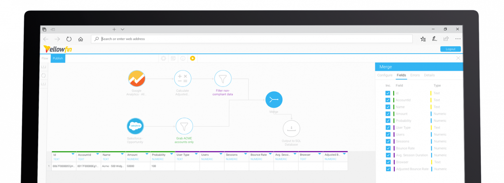504x183 pixels.
Task: Click the browser Home icon
Action: (80, 39)
